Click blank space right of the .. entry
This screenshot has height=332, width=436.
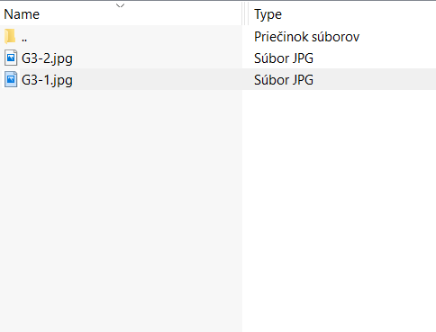point(135,36)
